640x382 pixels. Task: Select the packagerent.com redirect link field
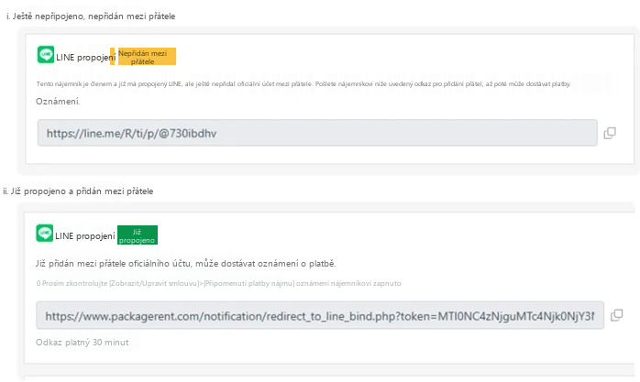[x=320, y=315]
